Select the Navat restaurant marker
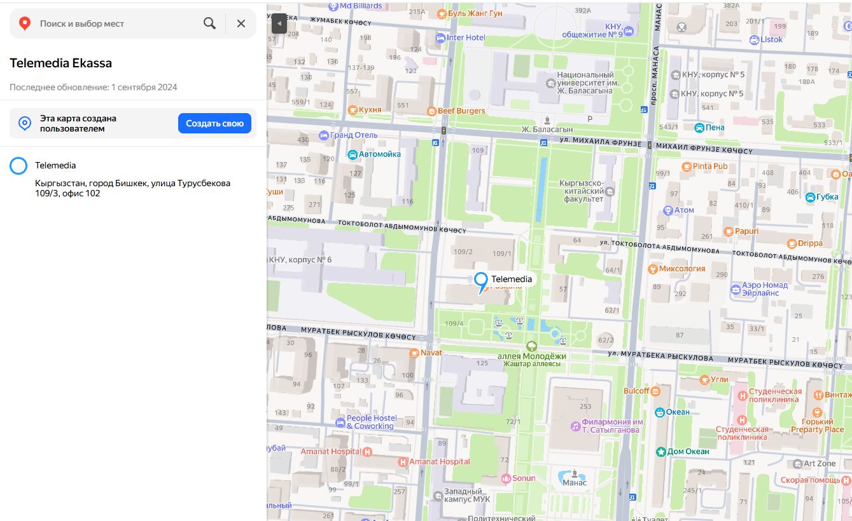Screen dimensions: 852x521 414,353
